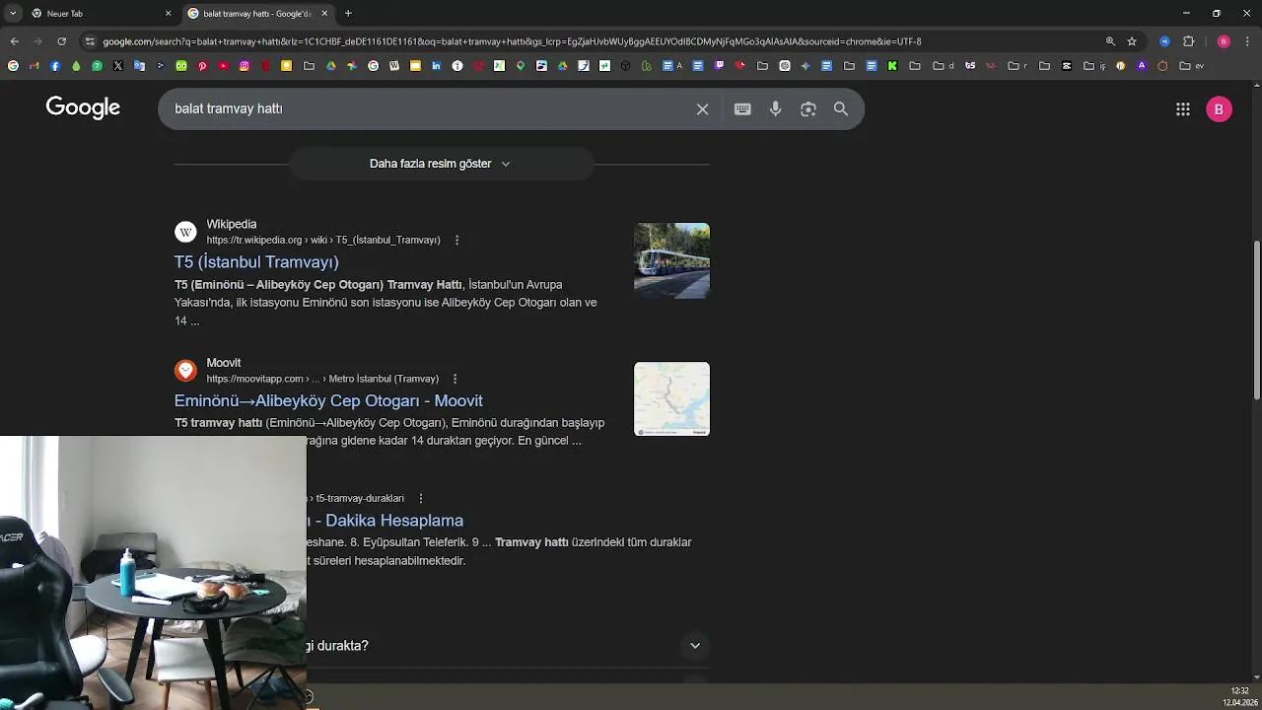Open the Facebook bookmark icon

(55, 66)
